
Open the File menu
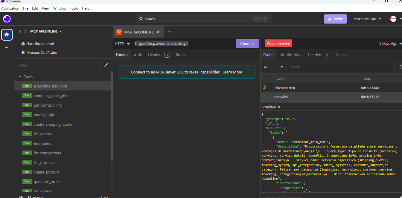[26, 8]
